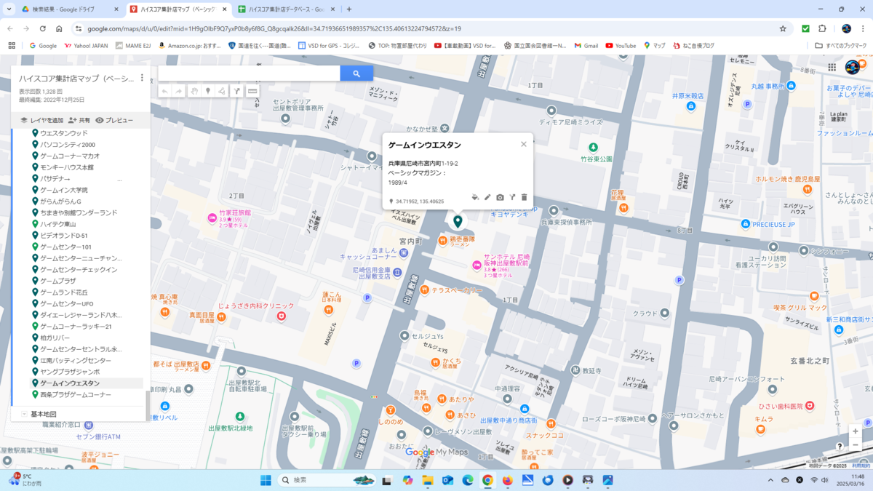This screenshot has width=873, height=491.
Task: Select ゲームセンター101 in the list
Action: [x=65, y=247]
